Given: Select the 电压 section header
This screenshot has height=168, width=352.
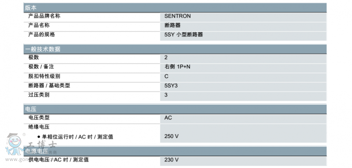Looking at the screenshot, I should pos(175,109).
